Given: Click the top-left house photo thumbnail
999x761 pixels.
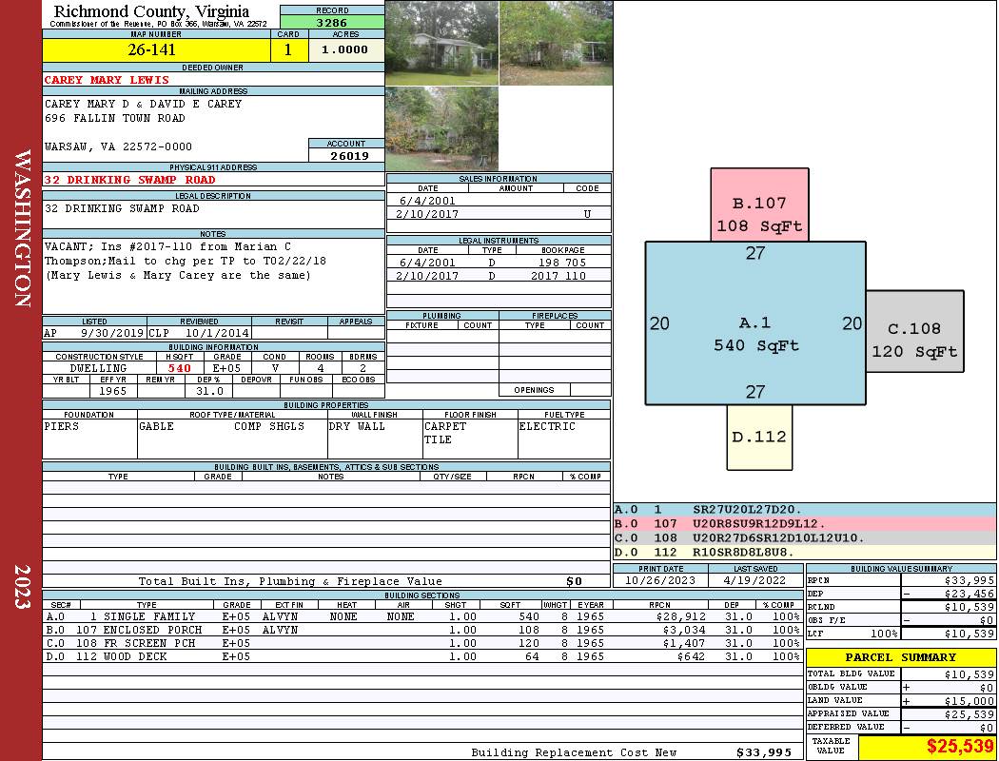Looking at the screenshot, I should (x=441, y=43).
